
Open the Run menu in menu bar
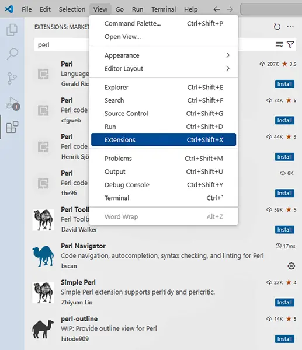click(137, 9)
